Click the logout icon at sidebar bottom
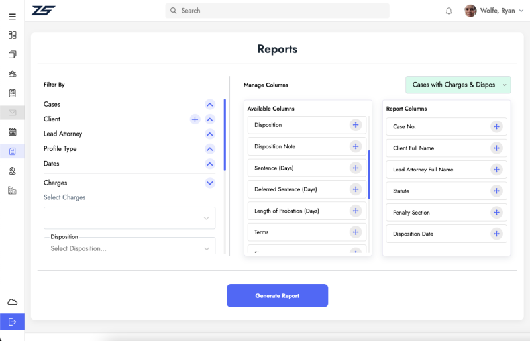Viewport: 530px width, 341px height. click(12, 322)
